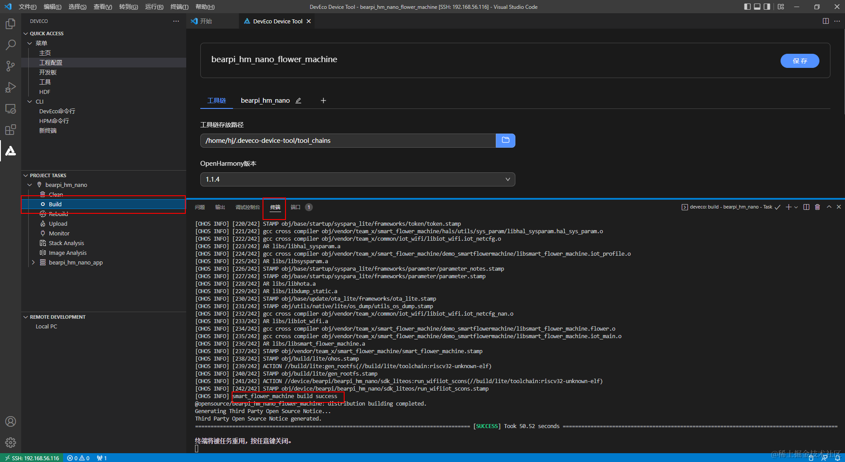Split the editor to the right
Viewport: 845px width, 462px height.
826,21
